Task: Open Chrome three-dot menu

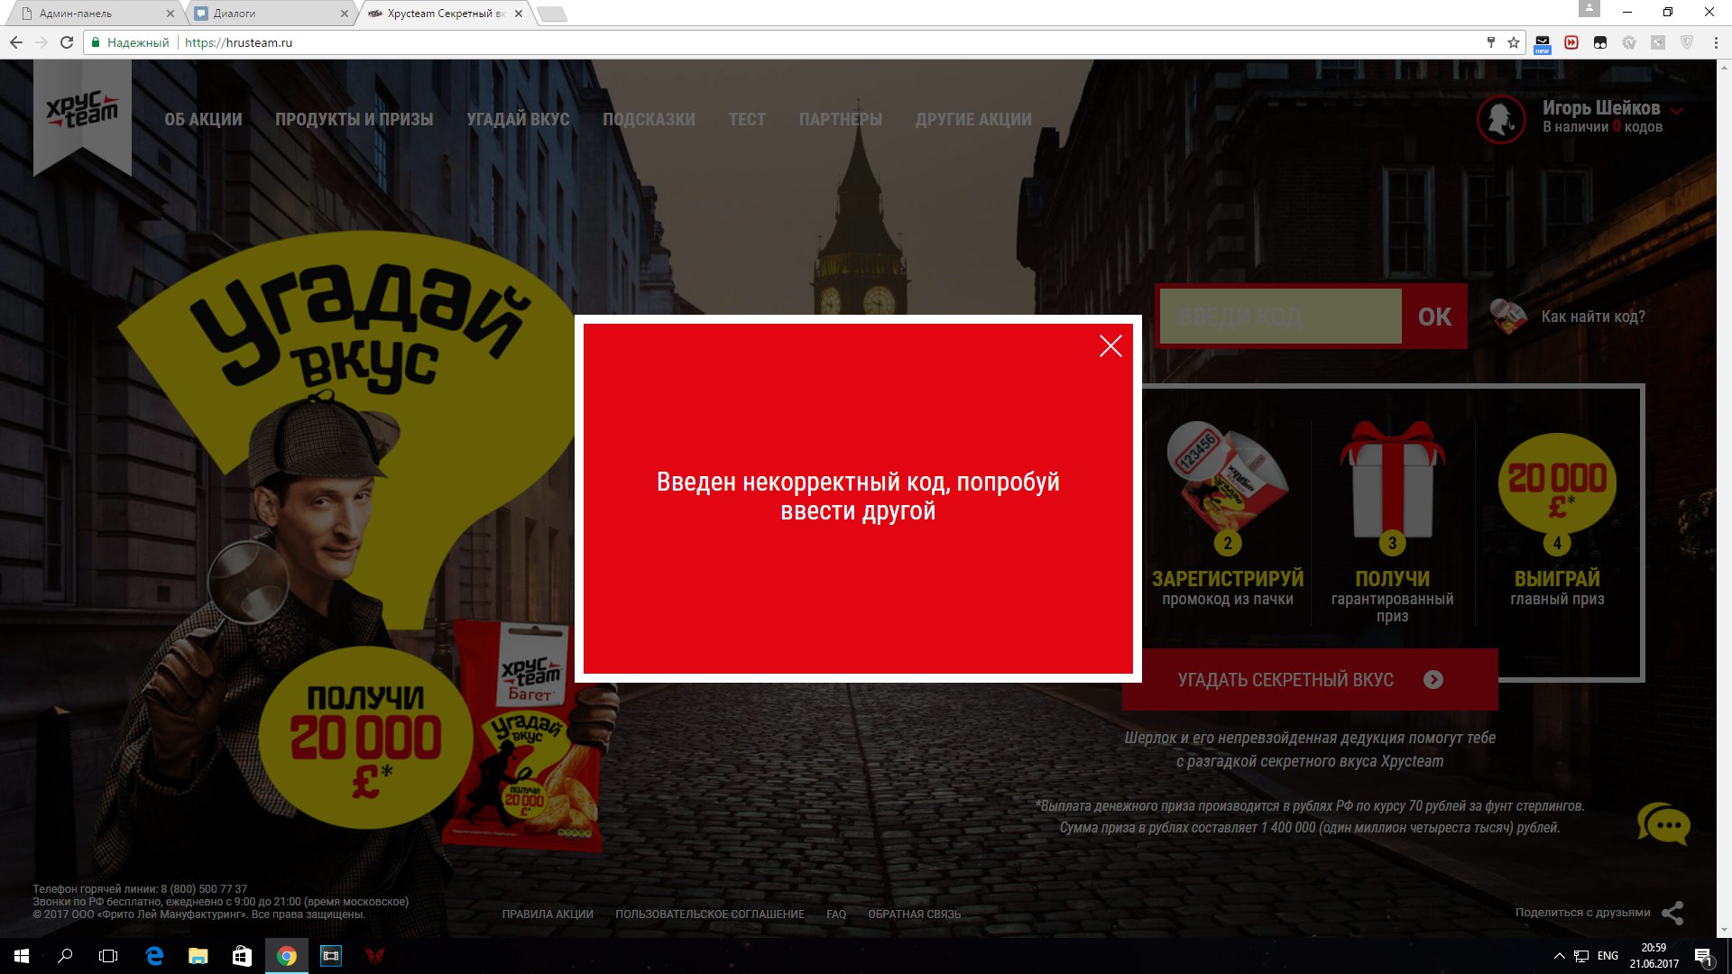Action: pyautogui.click(x=1715, y=42)
